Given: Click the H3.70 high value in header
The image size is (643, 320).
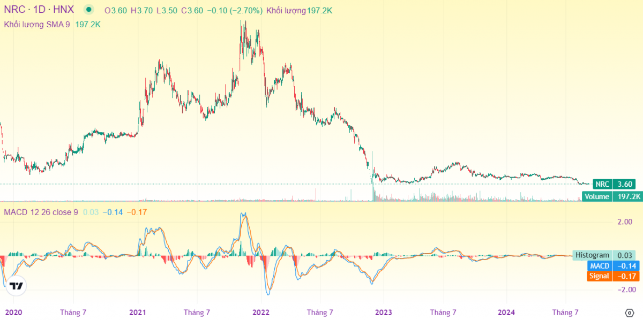Looking at the screenshot, I should click(x=141, y=10).
